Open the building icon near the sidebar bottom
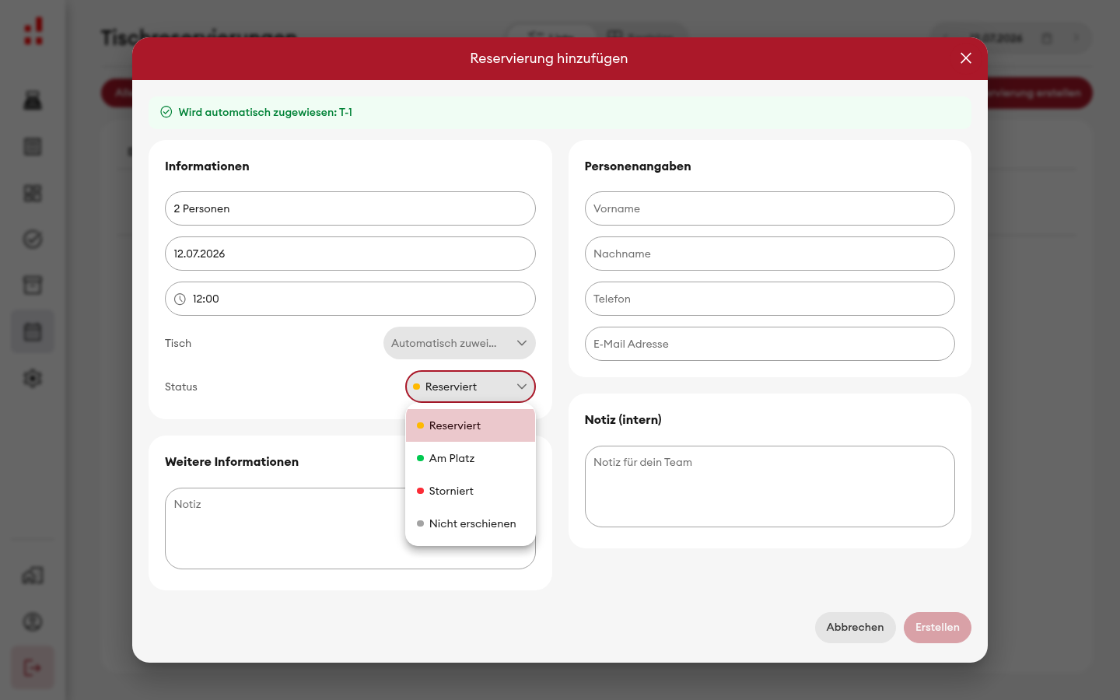1120x700 pixels. [33, 576]
